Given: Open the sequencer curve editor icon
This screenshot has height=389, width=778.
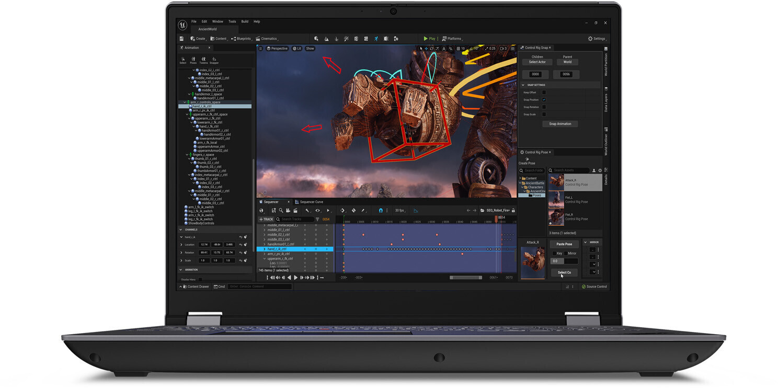Looking at the screenshot, I should tap(416, 211).
